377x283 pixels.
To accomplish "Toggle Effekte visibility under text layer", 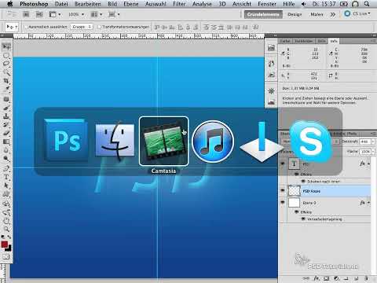I will [x=297, y=174].
